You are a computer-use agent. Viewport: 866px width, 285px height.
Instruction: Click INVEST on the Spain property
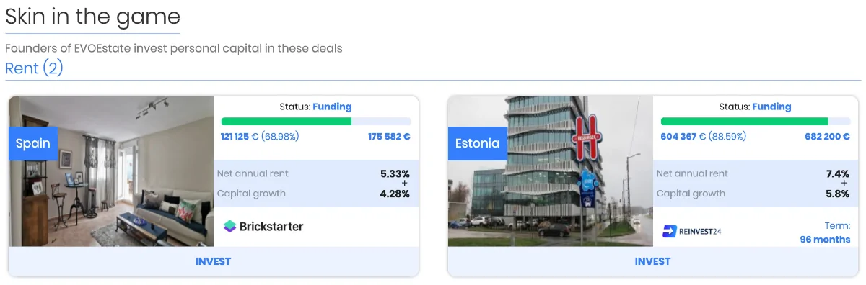(213, 261)
